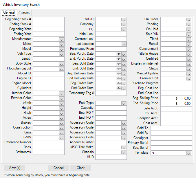196x178 pixels.
Task: Click the HUD input field
Action: [111, 157]
